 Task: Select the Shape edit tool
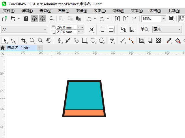(x=13, y=41)
